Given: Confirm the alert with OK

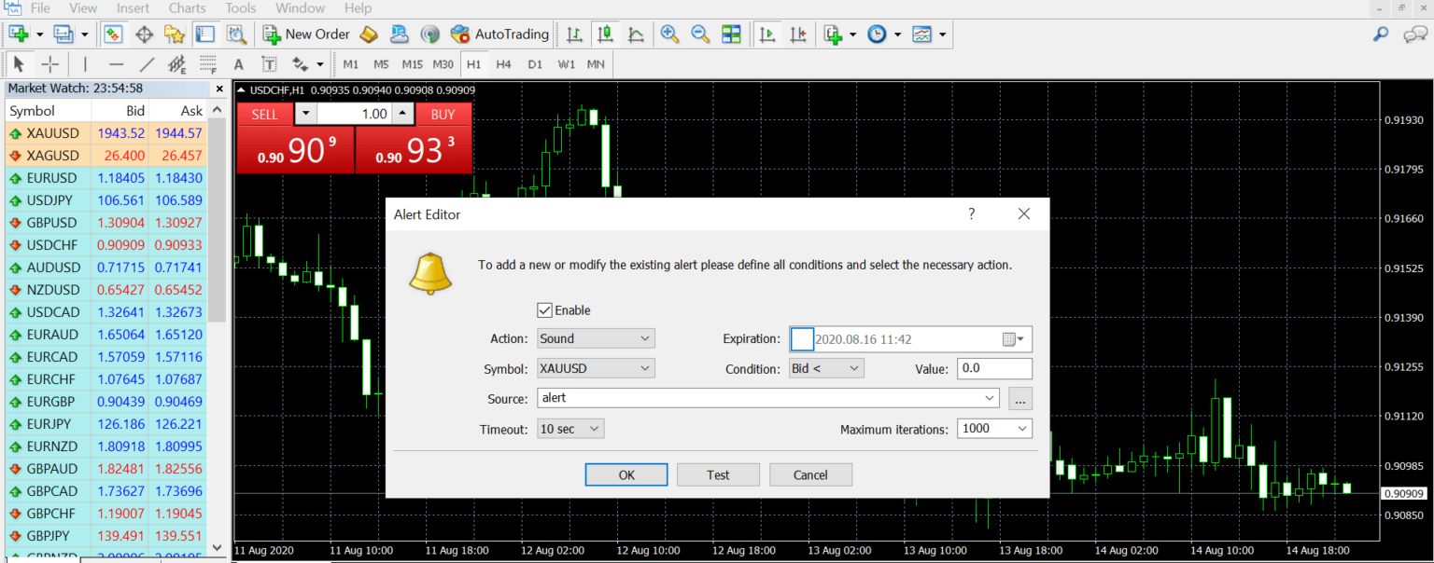Looking at the screenshot, I should point(626,474).
